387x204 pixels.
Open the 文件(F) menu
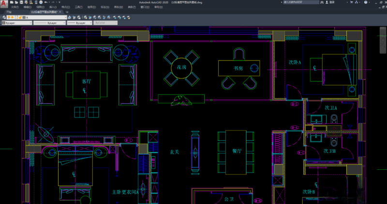coord(15,7)
